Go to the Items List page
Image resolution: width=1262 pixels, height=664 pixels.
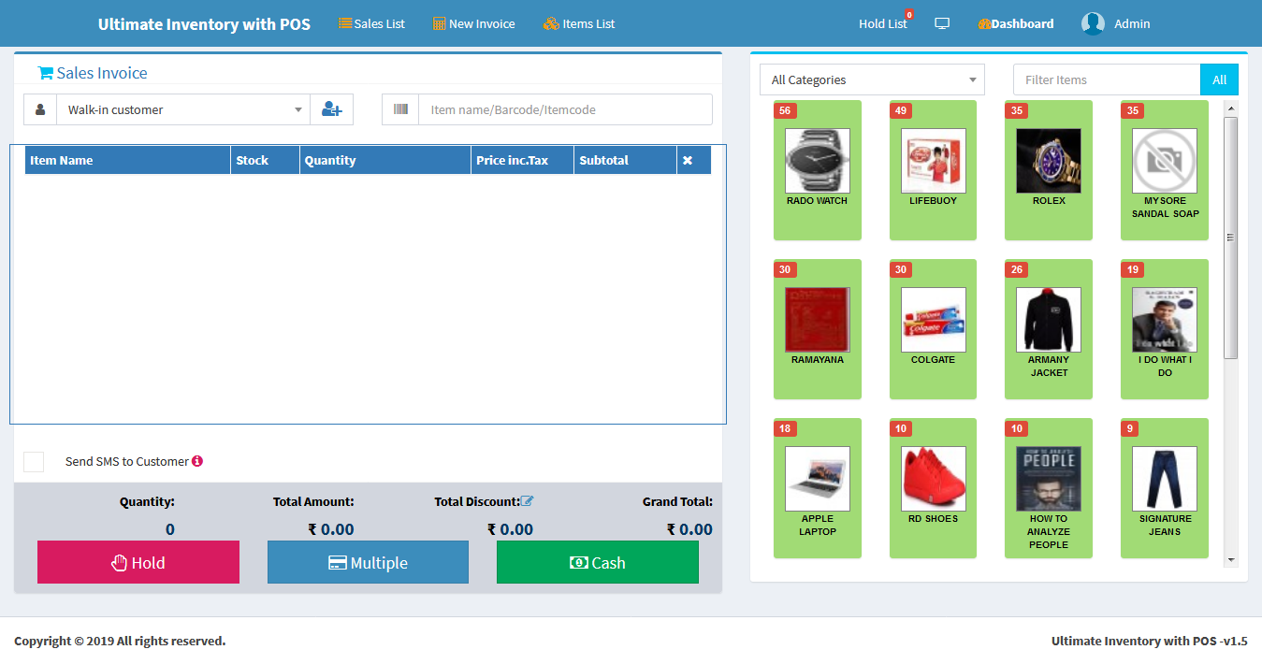click(x=579, y=23)
